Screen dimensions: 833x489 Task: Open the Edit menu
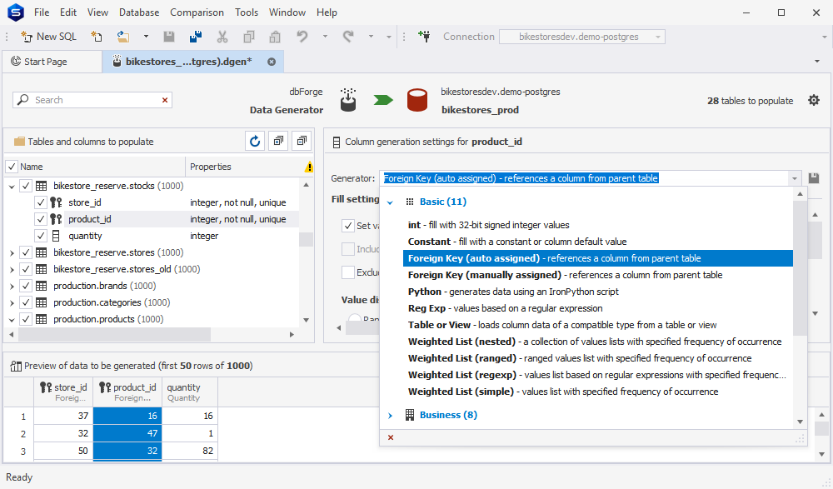[68, 12]
